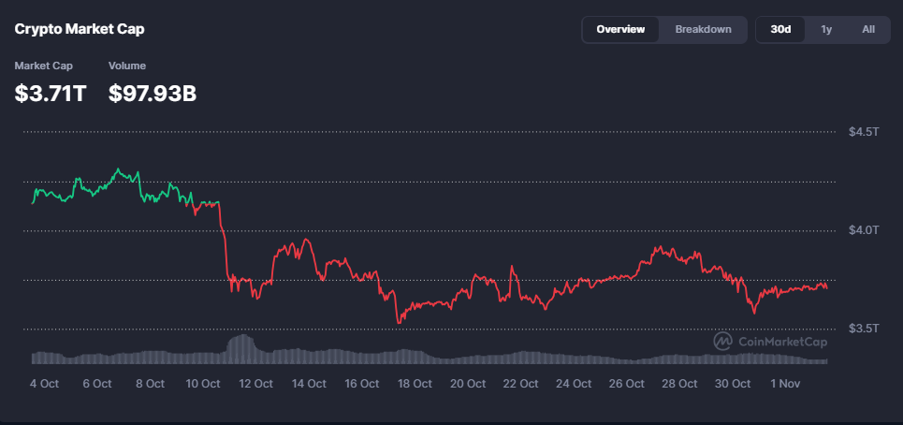Image resolution: width=903 pixels, height=425 pixels.
Task: Switch to the Overview tab
Action: tap(620, 29)
